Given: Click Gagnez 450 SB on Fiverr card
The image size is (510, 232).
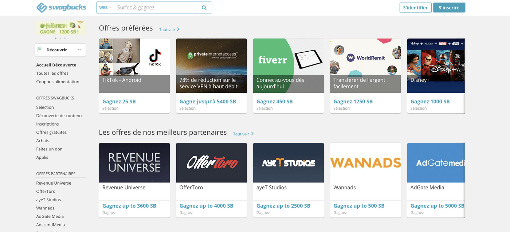Looking at the screenshot, I should click(x=274, y=102).
